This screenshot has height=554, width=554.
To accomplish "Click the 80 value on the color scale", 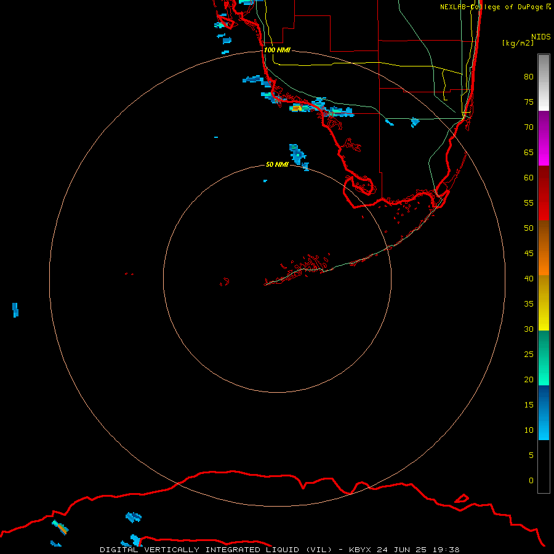I will click(529, 77).
